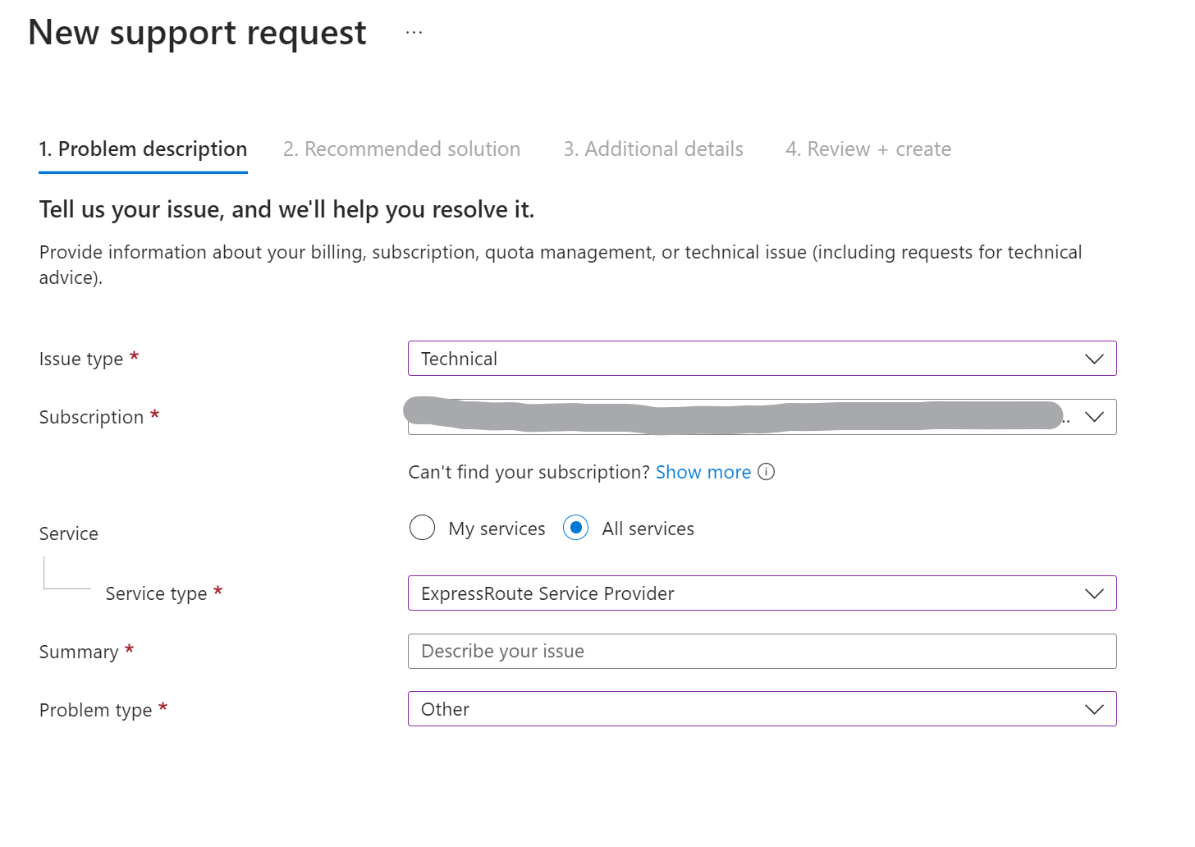
Task: Jump to Review + create tab
Action: coord(868,149)
